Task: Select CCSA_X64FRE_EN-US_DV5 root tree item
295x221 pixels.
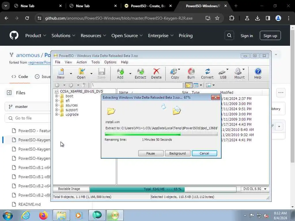Action: (81, 91)
